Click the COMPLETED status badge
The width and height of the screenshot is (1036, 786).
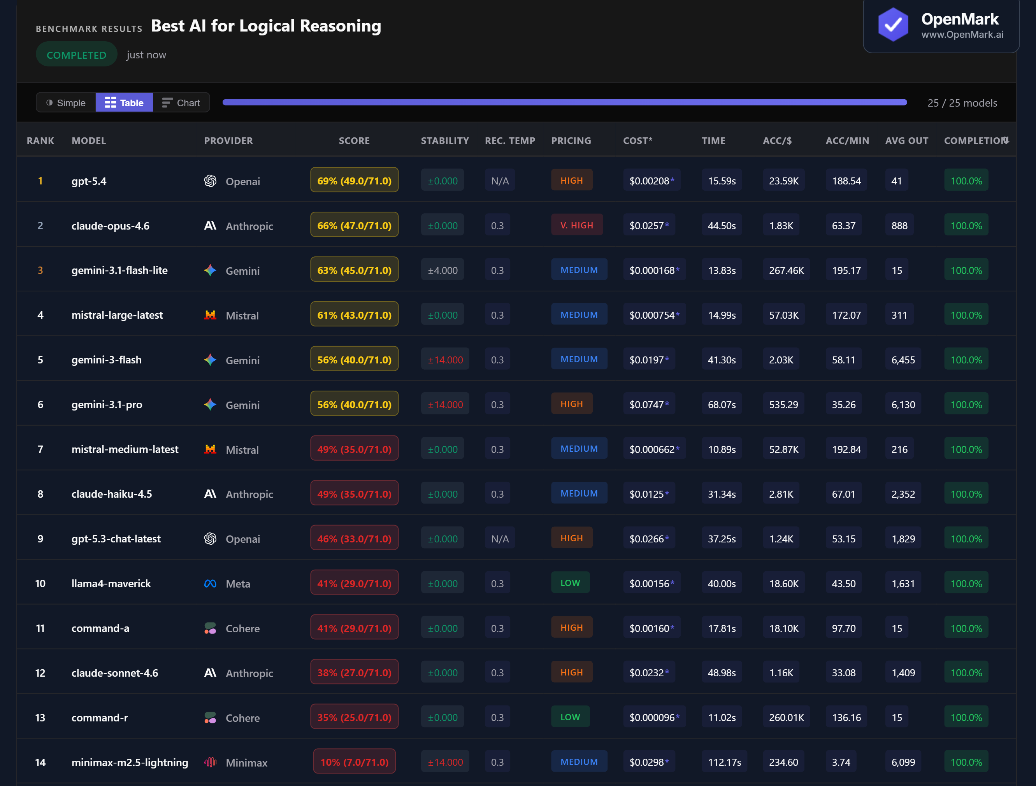click(76, 55)
